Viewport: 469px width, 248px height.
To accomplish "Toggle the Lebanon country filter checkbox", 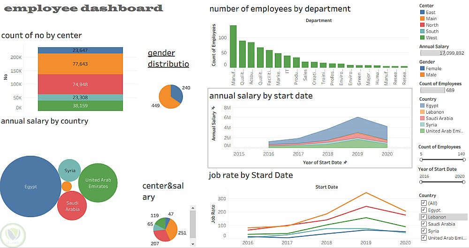I will 424,217.
